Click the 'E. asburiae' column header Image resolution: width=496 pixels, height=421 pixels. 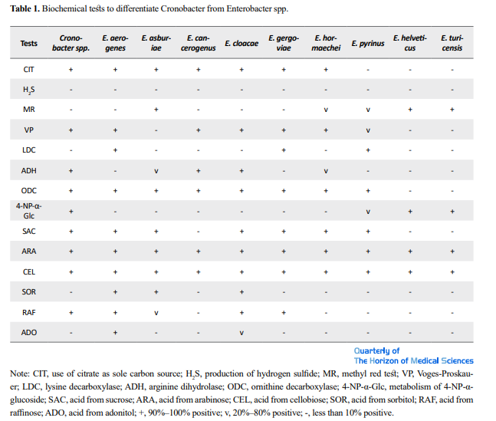coord(156,43)
